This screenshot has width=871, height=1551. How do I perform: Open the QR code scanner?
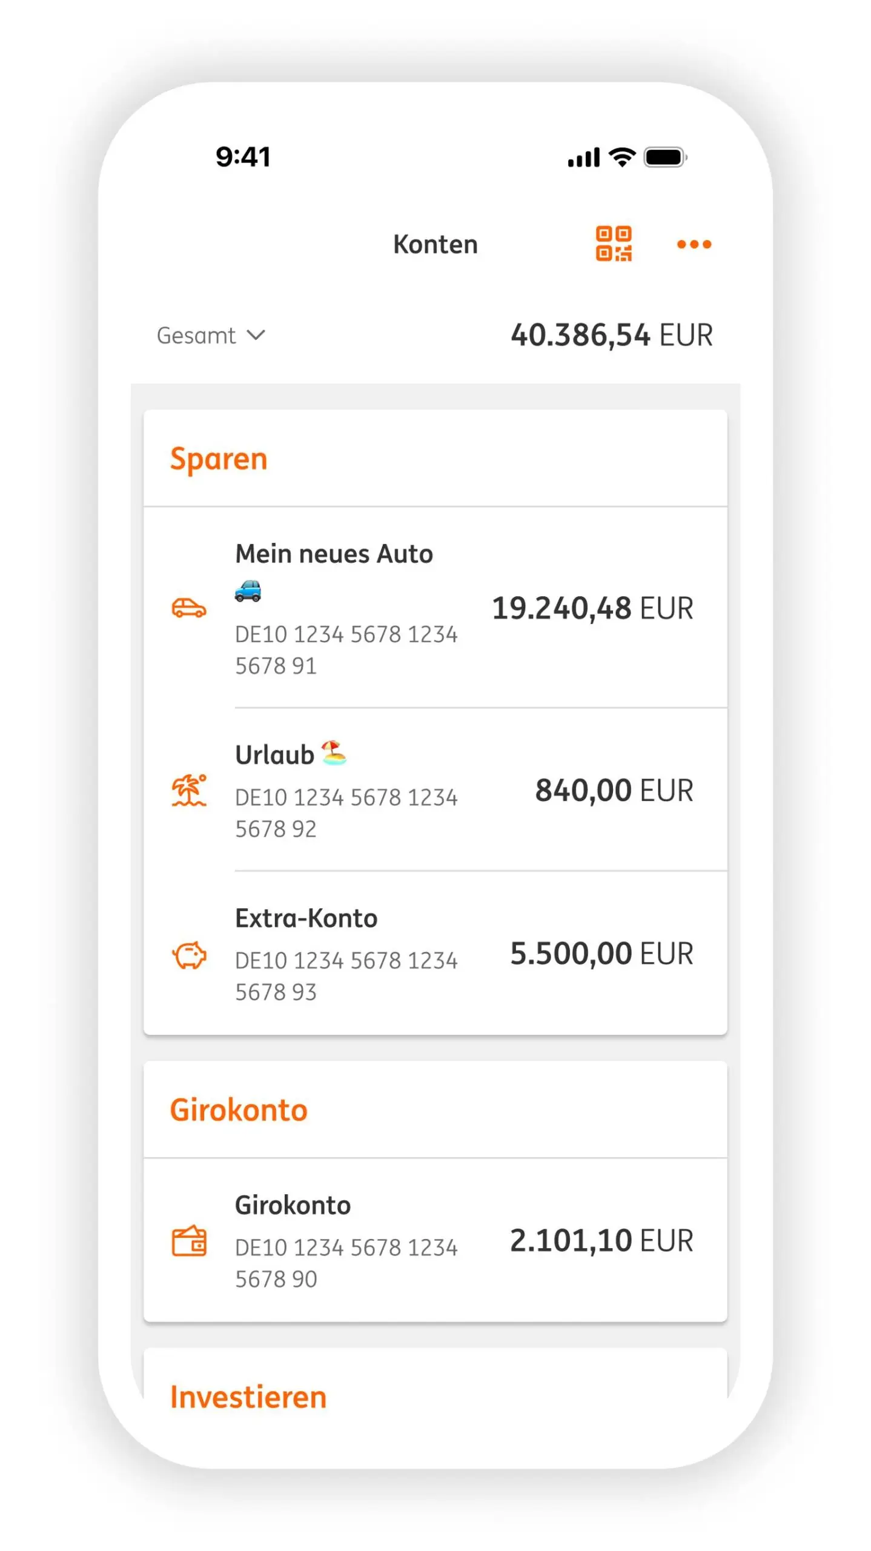(x=613, y=244)
